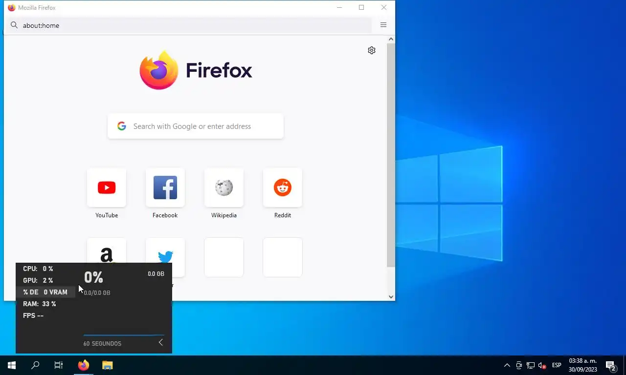Open the YouTube shortcut tile
The height and width of the screenshot is (375, 626).
(107, 187)
